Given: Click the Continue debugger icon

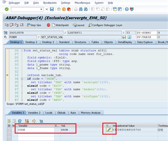Looking at the screenshot, I should [22, 25].
